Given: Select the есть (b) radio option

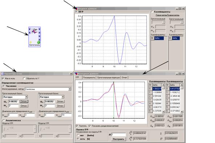Looking at the screenshot, I should (78, 139).
